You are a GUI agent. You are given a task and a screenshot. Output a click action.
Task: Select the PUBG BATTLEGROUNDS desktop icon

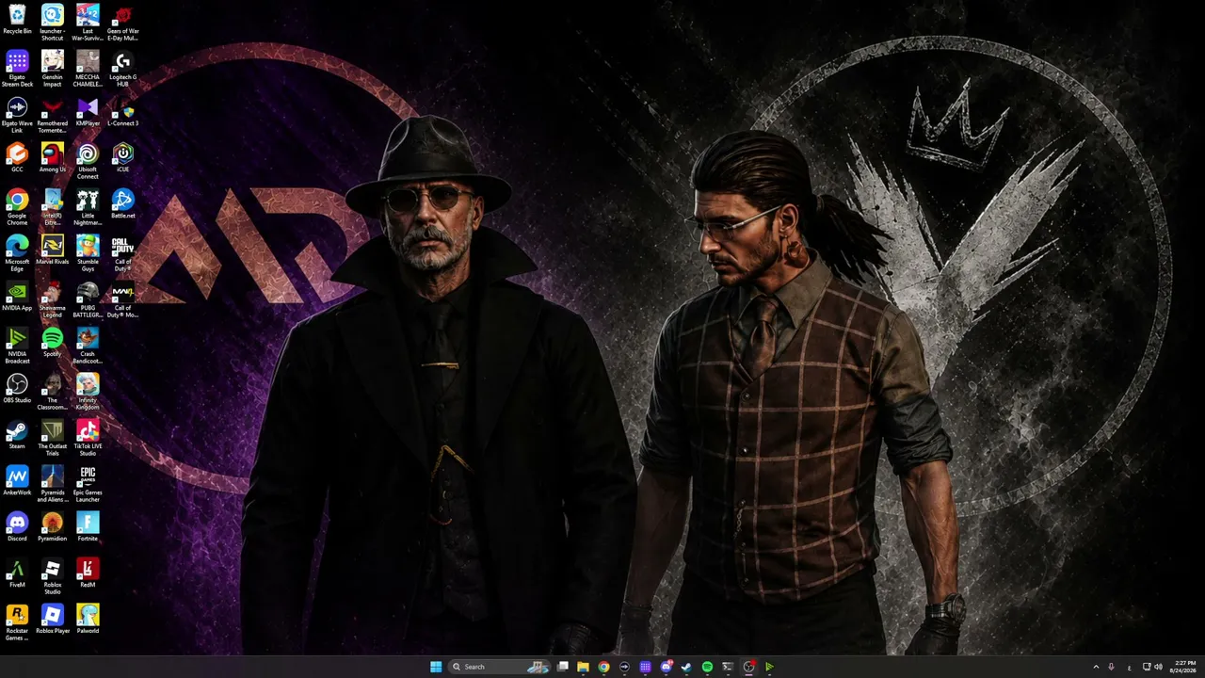(x=88, y=299)
